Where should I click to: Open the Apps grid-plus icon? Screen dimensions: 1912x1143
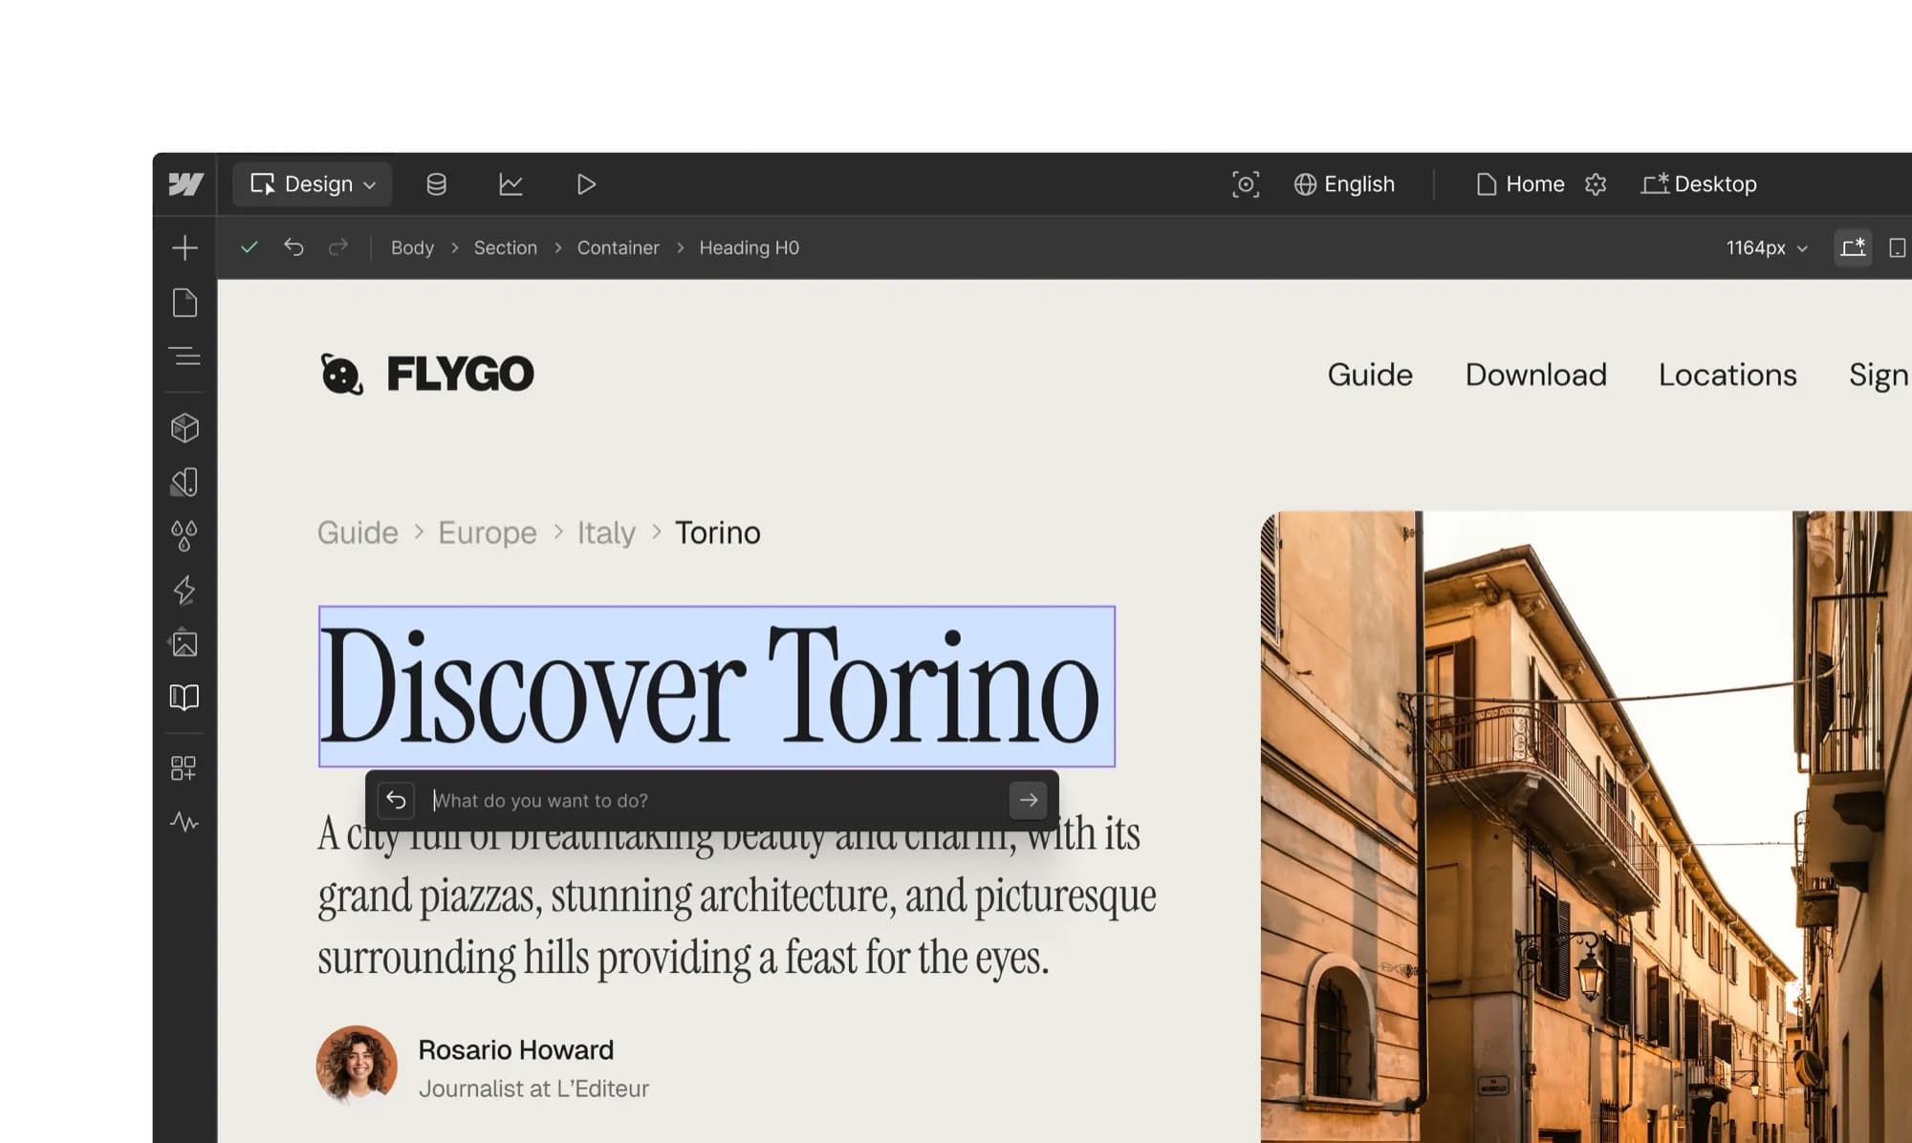[184, 768]
